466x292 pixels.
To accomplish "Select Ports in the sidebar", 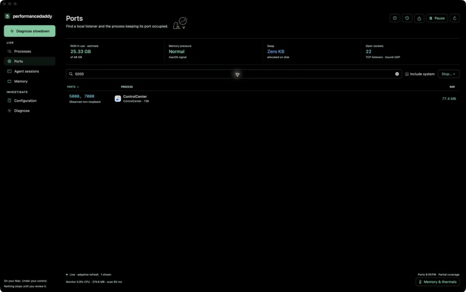I will [30, 61].
